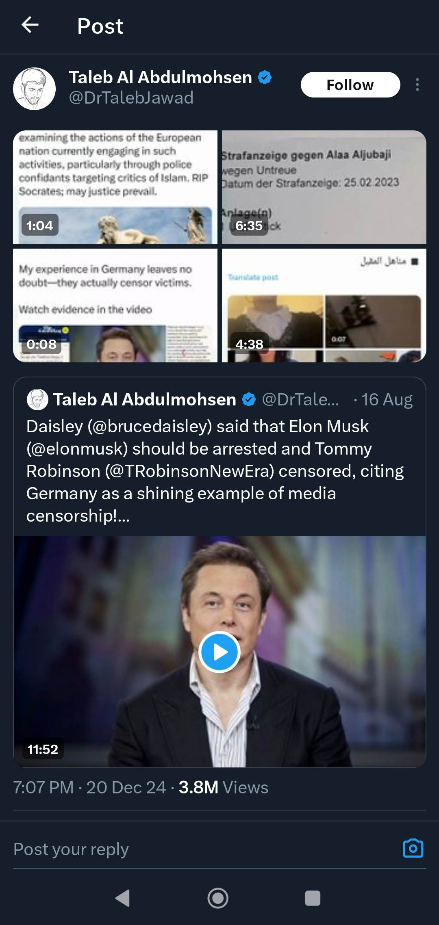Play the Elon Musk video

[x=219, y=652]
